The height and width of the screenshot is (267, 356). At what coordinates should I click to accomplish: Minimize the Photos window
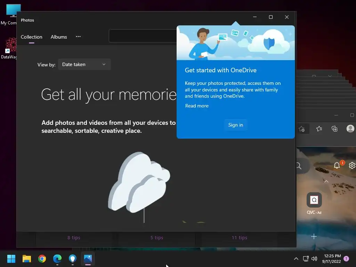coord(255,17)
